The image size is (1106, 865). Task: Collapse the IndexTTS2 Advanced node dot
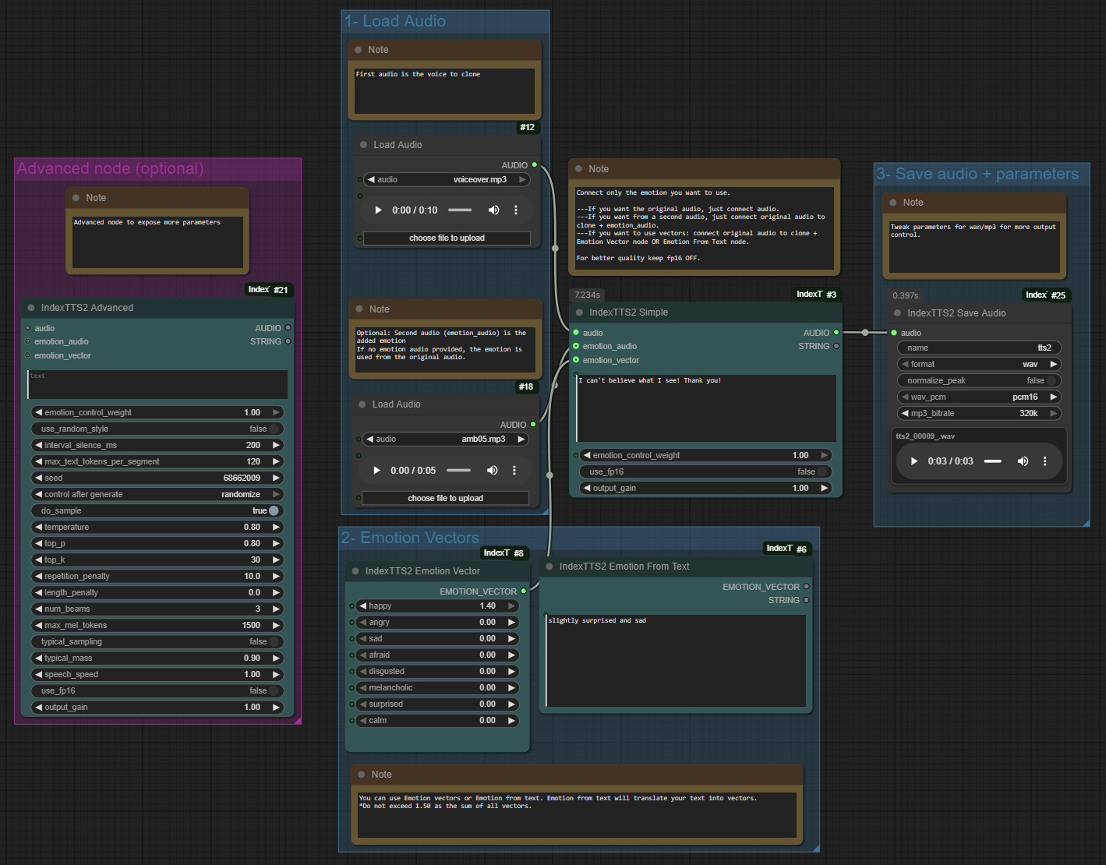coord(31,308)
